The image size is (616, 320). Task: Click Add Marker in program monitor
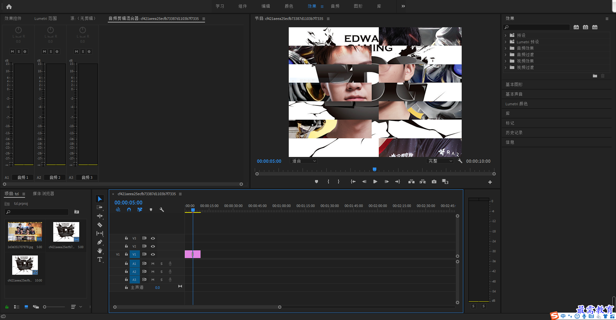tap(316, 182)
